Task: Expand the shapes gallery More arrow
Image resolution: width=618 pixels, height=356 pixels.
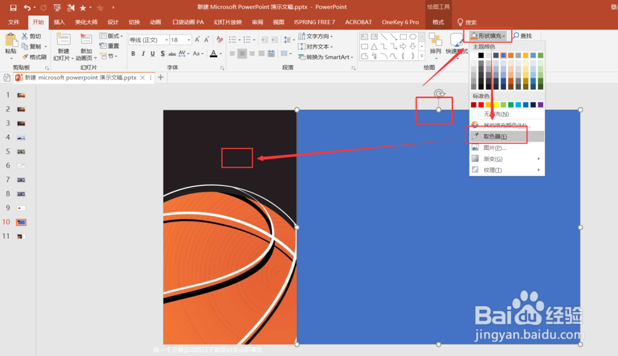Action: tap(421, 56)
